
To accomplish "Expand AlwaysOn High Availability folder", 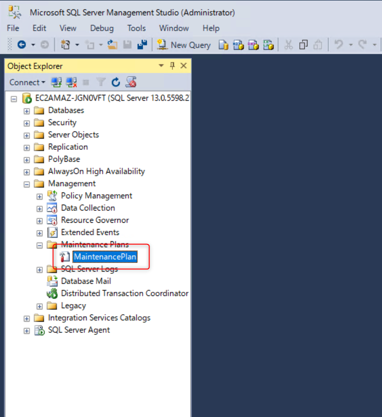I will (x=27, y=172).
